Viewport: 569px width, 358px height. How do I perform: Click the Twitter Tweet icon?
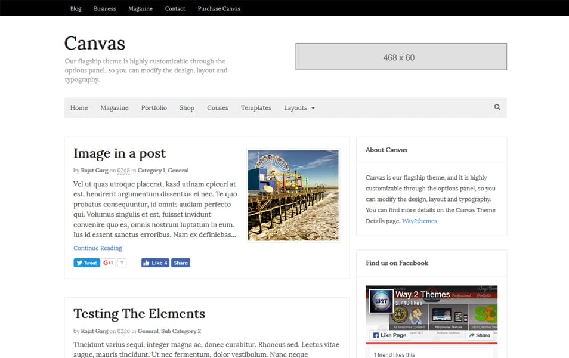click(79, 263)
